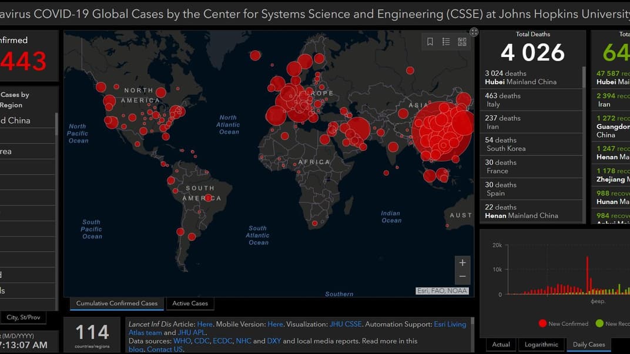Image resolution: width=630 pixels, height=354 pixels.
Task: Select the Actual chart tab
Action: pos(501,345)
